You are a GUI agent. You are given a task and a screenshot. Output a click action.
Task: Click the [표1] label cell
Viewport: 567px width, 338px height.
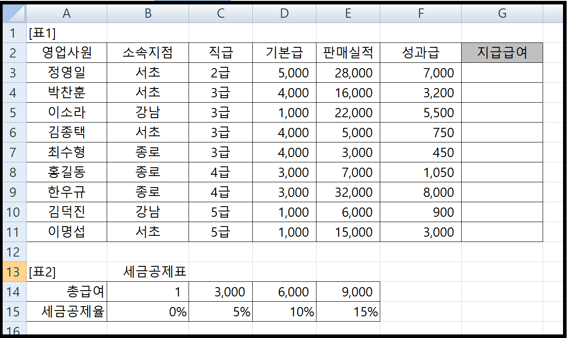(x=66, y=33)
